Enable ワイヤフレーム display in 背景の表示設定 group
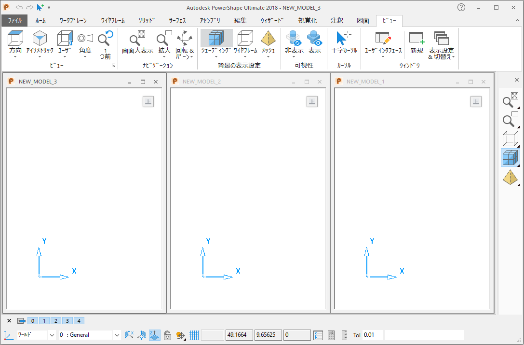The image size is (524, 345). 245,42
